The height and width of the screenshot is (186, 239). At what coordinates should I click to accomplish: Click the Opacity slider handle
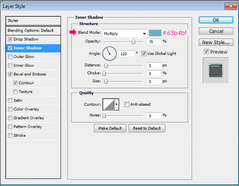(133, 42)
